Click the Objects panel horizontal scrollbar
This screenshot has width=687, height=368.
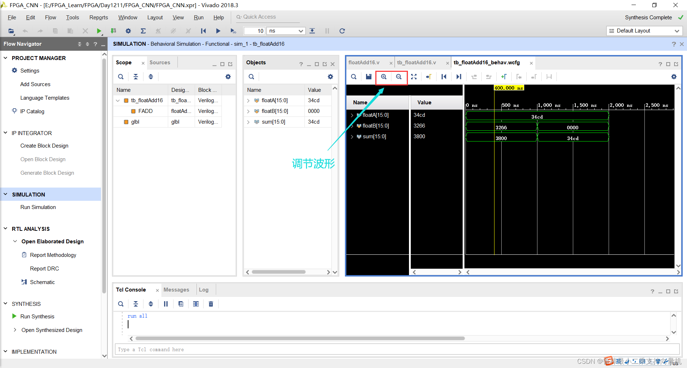tap(278, 272)
